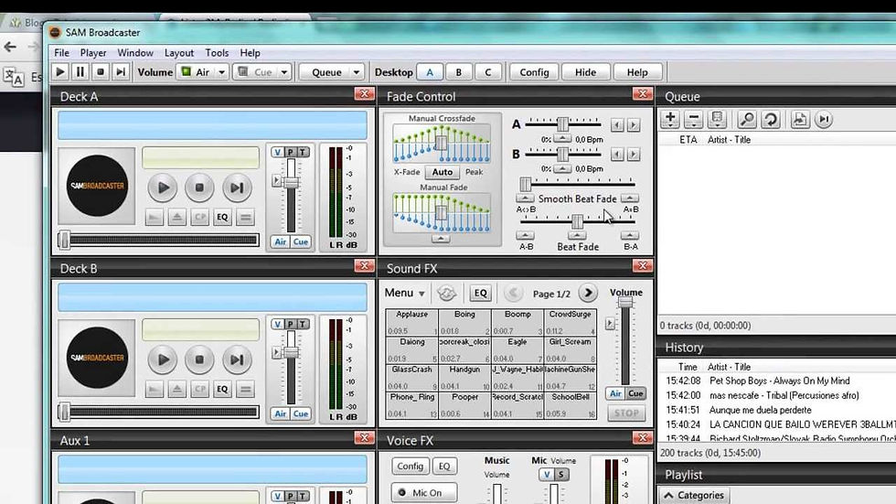896x504 pixels.
Task: Go to the next Sound FX page
Action: click(587, 293)
